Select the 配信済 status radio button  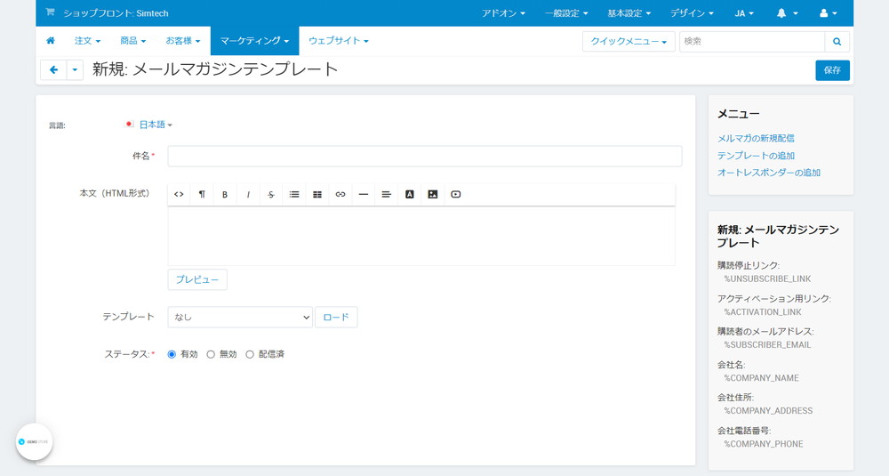pos(250,354)
